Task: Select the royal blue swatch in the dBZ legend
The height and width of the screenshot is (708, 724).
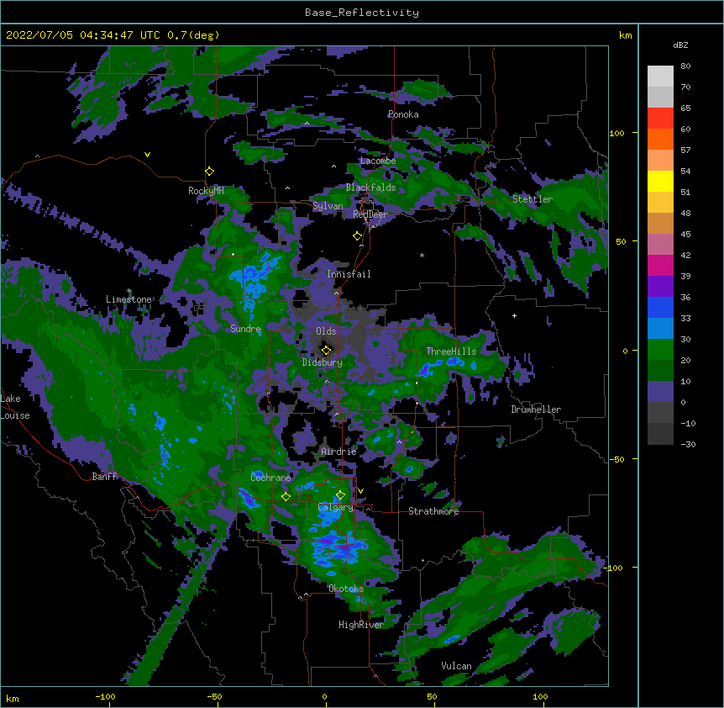Action: 660,307
